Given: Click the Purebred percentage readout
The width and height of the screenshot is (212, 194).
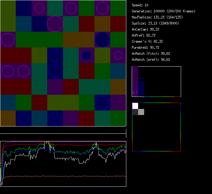Looking at the screenshot, I should (x=146, y=48).
